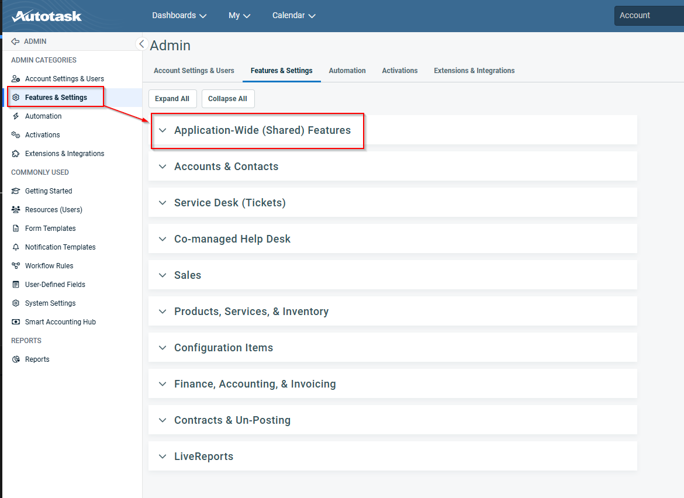Expand the Finance, Accounting, & Invoicing section
This screenshot has height=498, width=684.
[255, 384]
